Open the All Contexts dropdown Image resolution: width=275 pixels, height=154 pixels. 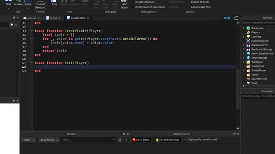coord(49,140)
